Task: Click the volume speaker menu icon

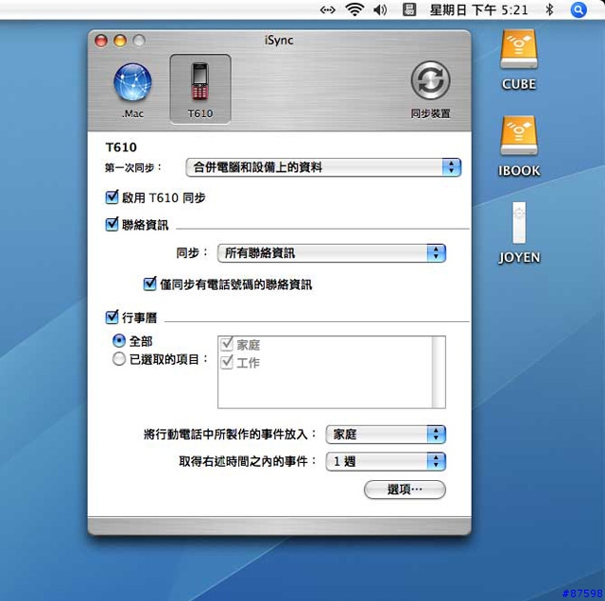Action: point(380,9)
